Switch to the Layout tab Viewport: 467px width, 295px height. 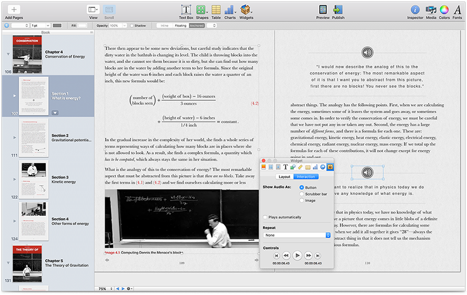(284, 177)
